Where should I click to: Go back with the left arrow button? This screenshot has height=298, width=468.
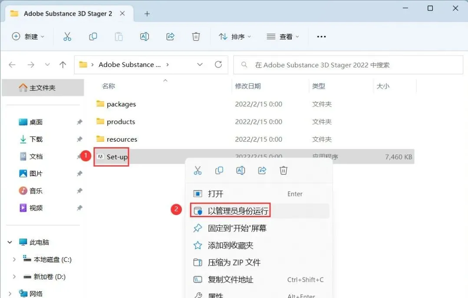[12, 65]
